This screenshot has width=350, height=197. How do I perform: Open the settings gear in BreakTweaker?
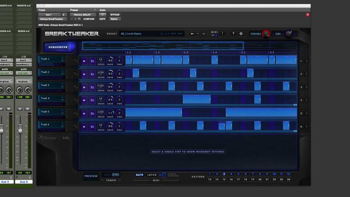coord(241,34)
